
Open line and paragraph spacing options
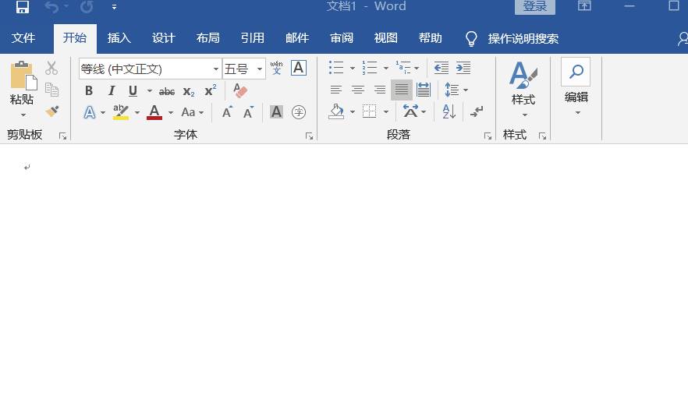click(456, 90)
